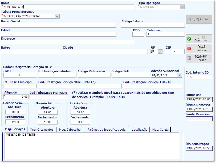Click the Última Remessa date field
This screenshot has height=163, width=216.
(x=199, y=109)
